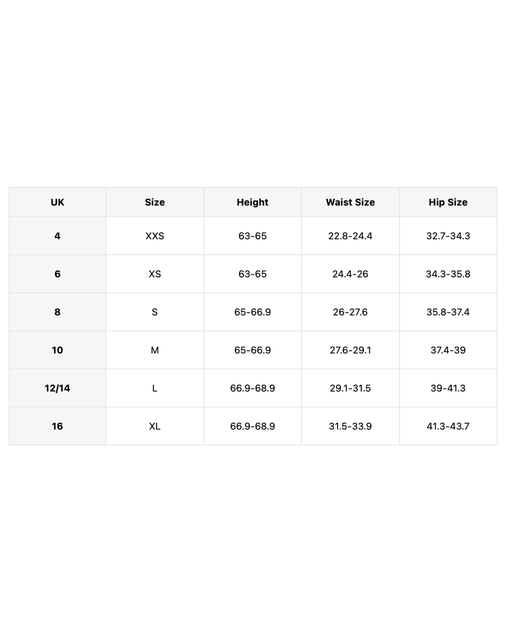Click the XL size cell
This screenshot has height=633, width=507.
coord(155,426)
